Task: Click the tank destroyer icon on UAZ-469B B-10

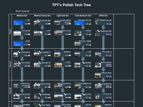Action: pos(90,87)
